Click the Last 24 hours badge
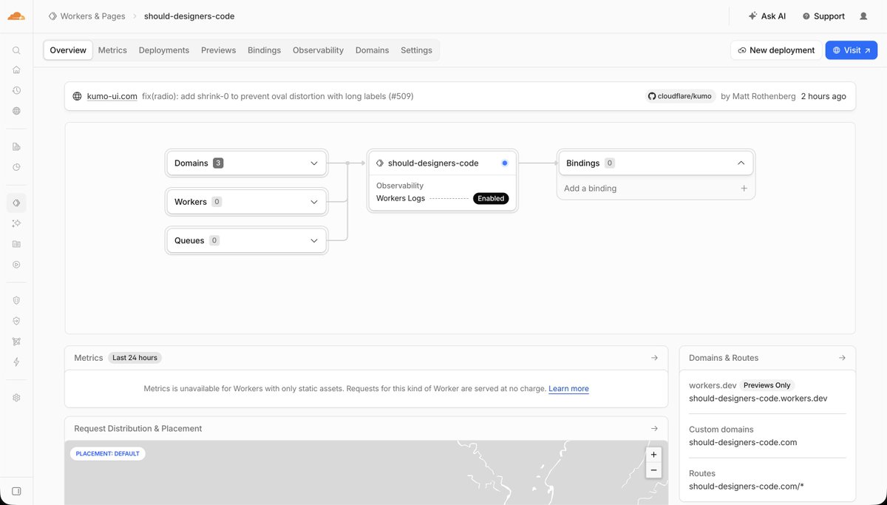Screen dimensions: 887x505 pyautogui.click(x=135, y=358)
